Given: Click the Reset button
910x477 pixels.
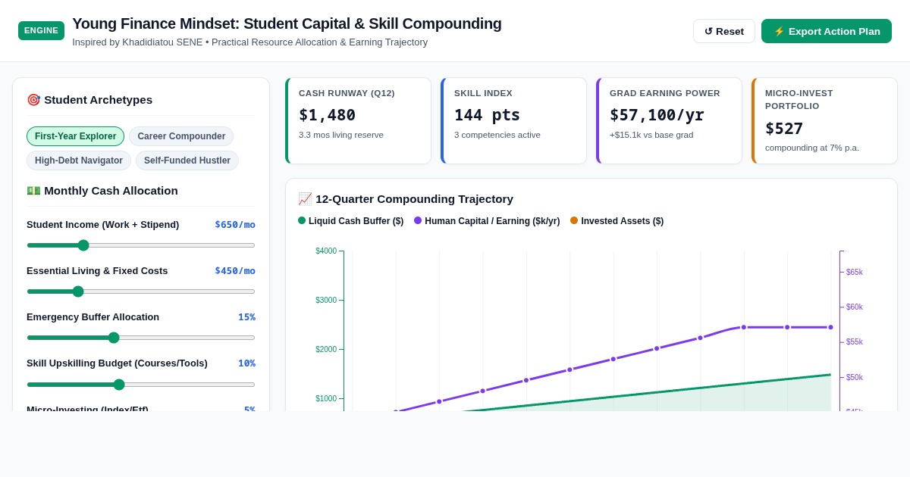Looking at the screenshot, I should [x=723, y=31].
